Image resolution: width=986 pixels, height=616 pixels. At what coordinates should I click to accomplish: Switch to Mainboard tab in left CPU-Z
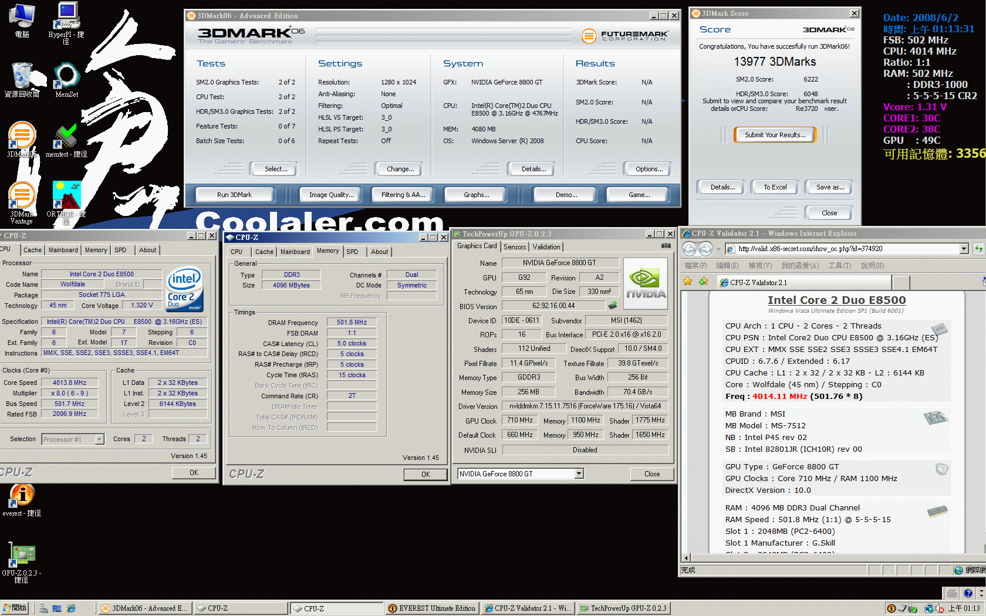click(x=63, y=250)
